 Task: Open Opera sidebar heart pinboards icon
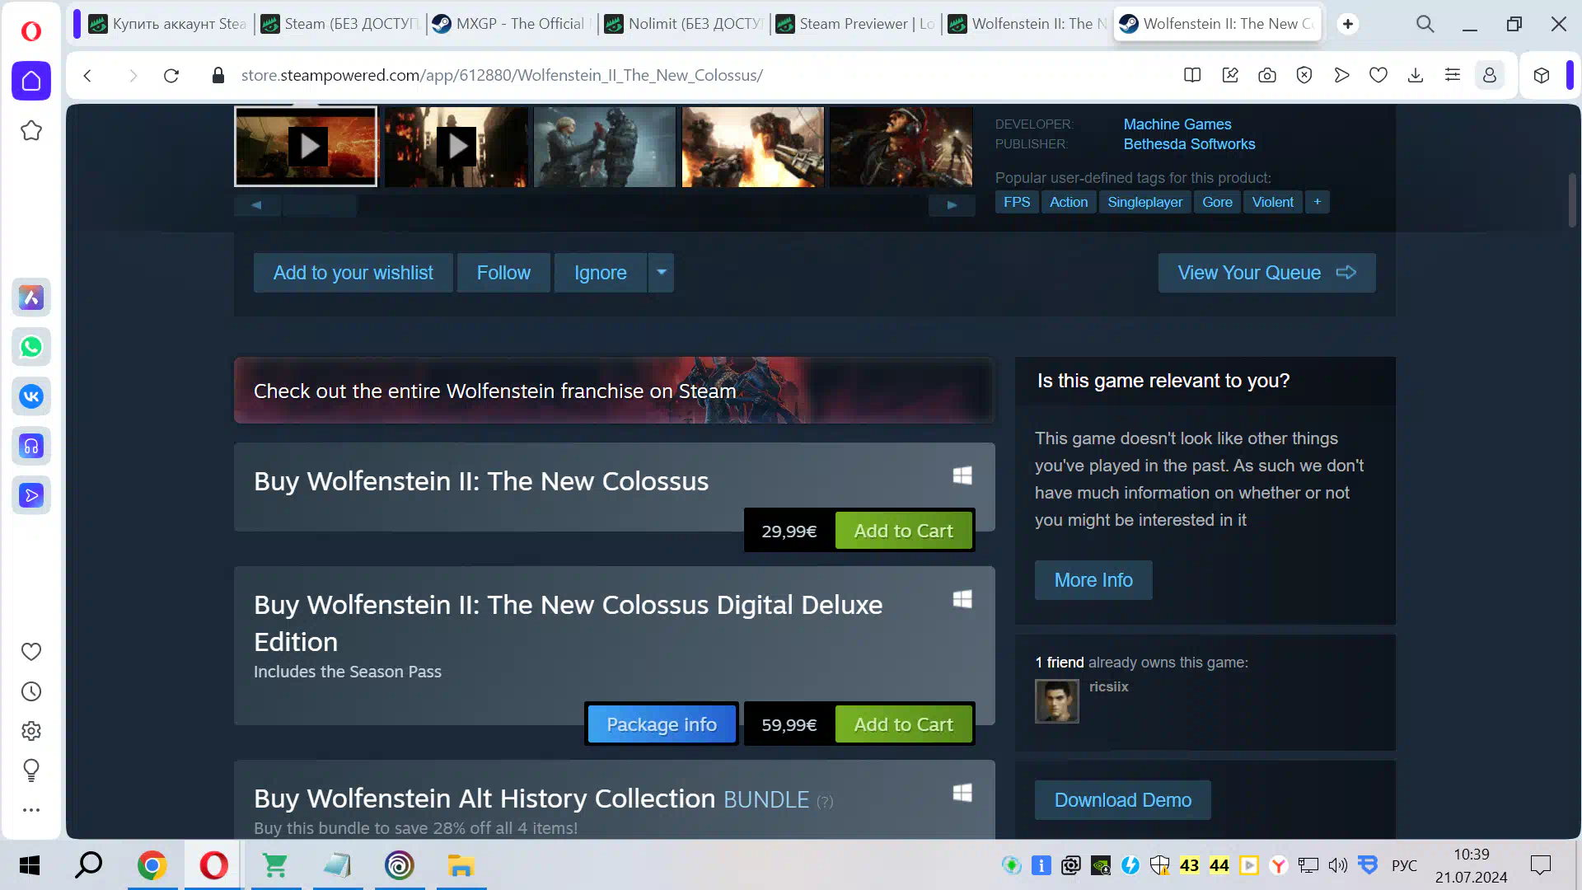coord(31,652)
